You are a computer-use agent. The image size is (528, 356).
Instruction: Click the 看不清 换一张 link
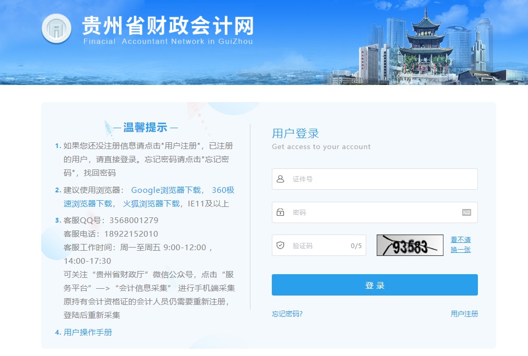click(x=460, y=244)
